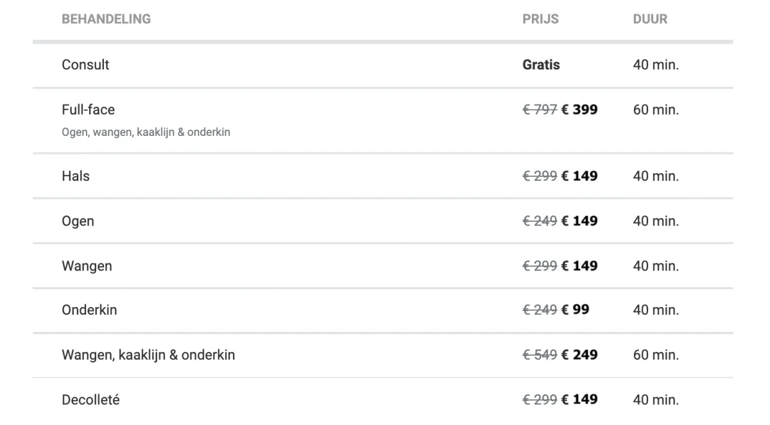The width and height of the screenshot is (770, 425).
Task: Select the Hals treatment name
Action: pos(76,176)
